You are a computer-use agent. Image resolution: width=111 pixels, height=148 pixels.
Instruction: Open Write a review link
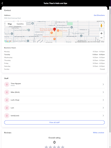tap(99, 133)
